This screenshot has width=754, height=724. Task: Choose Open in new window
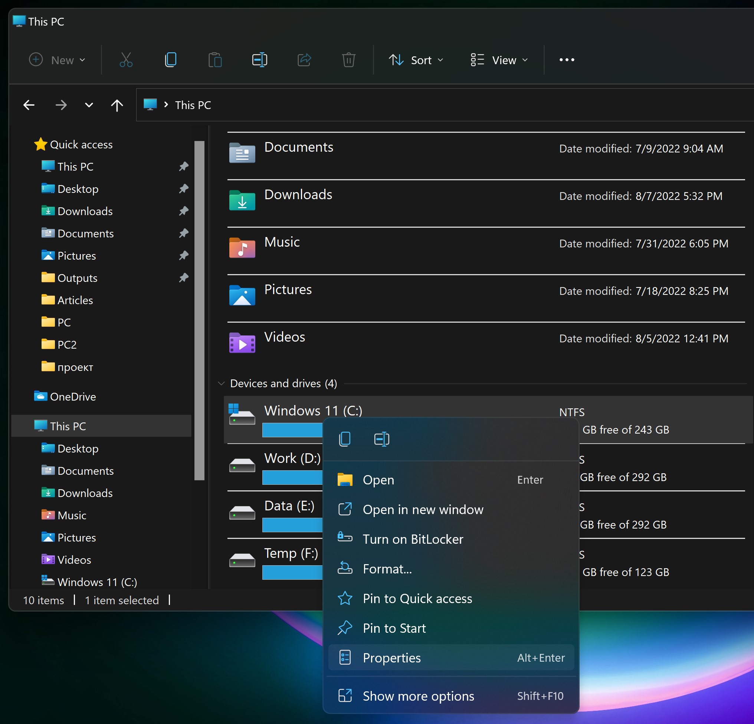[x=451, y=510]
